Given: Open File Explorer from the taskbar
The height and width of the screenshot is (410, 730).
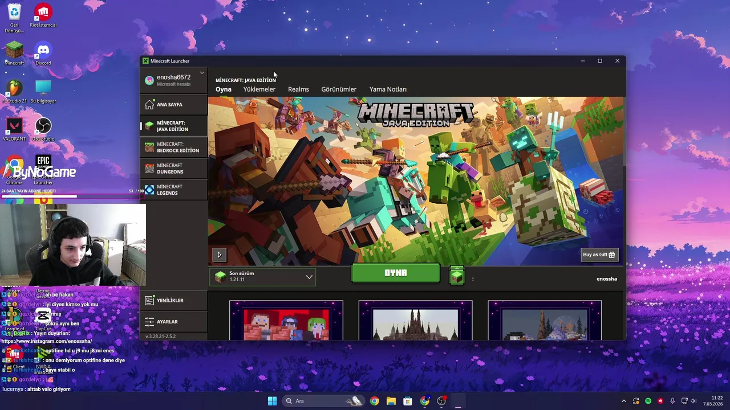Looking at the screenshot, I should (391, 401).
